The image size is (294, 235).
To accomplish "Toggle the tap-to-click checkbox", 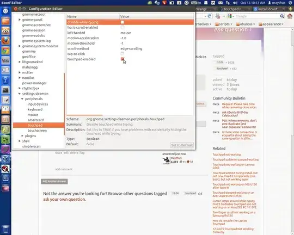I will (x=122, y=54).
